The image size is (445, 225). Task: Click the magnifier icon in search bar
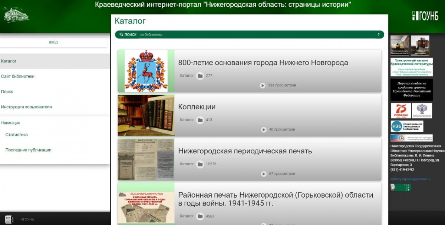121,34
